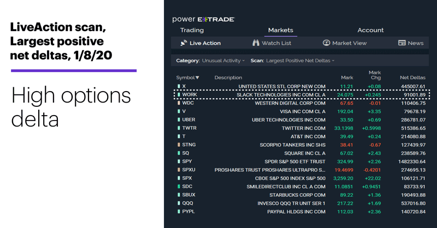The height and width of the screenshot is (228, 437).
Task: Click the color indicator beside QQQ symbol
Action: tap(179, 203)
